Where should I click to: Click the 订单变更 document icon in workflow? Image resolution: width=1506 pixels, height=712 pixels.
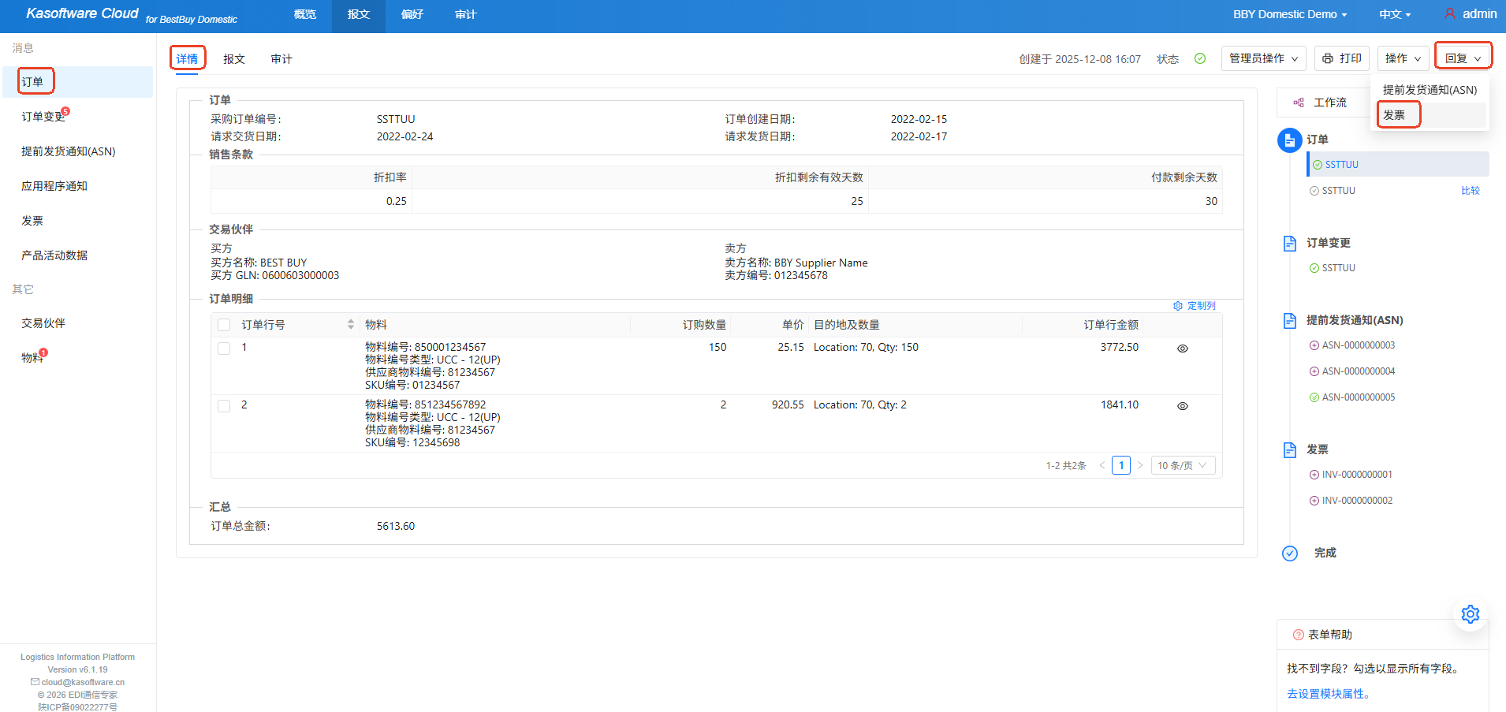1290,243
